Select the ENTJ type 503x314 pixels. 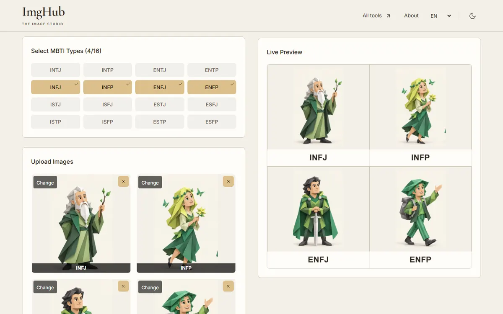[160, 70]
